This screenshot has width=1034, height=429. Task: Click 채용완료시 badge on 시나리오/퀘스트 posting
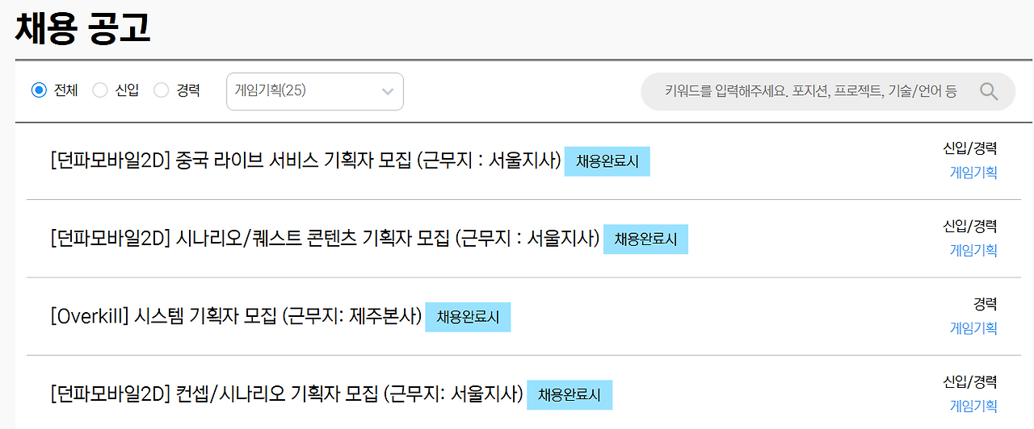(x=645, y=239)
